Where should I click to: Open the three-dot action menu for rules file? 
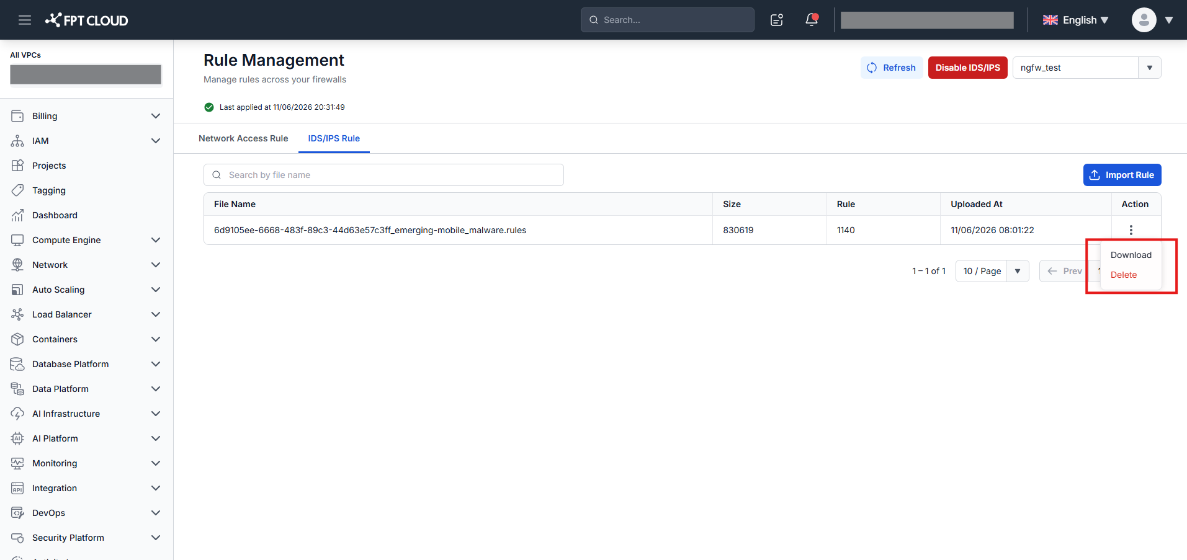click(x=1131, y=230)
